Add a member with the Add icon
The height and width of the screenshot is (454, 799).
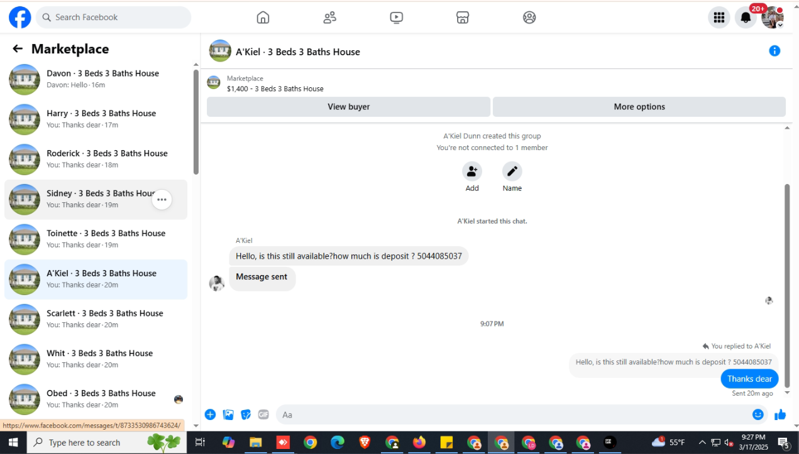[472, 171]
